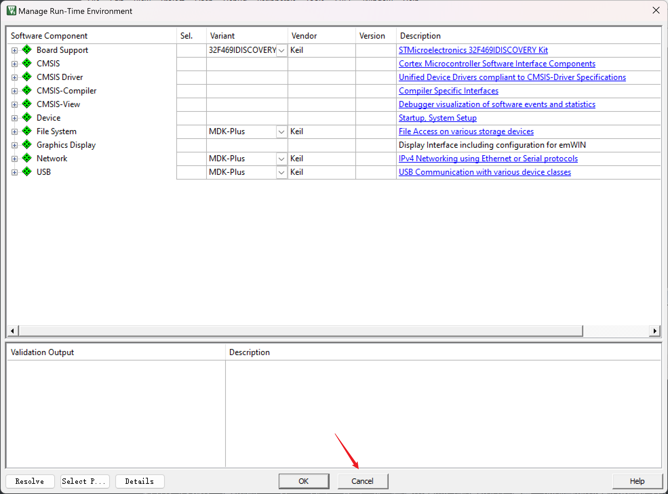Click Keil vendor cell in Network row

pyautogui.click(x=321, y=159)
